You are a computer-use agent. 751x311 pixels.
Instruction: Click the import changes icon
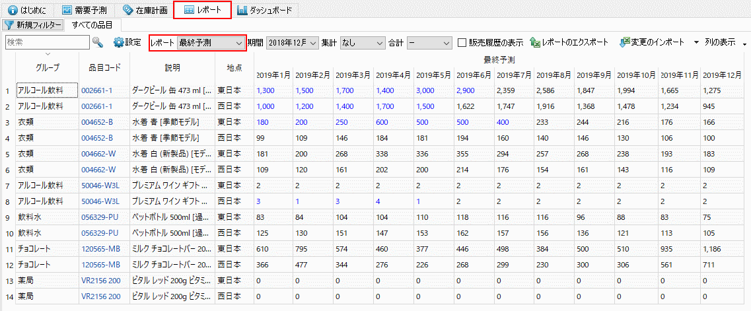pos(624,42)
